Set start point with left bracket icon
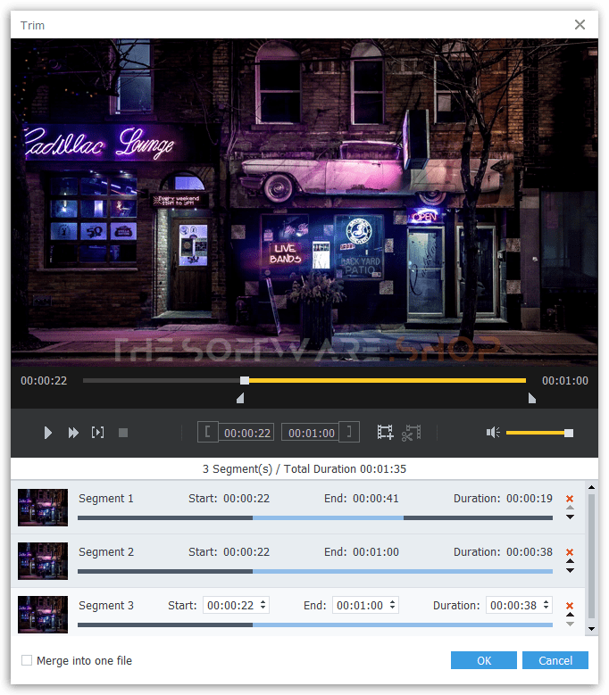The height and width of the screenshot is (695, 609). tap(208, 433)
